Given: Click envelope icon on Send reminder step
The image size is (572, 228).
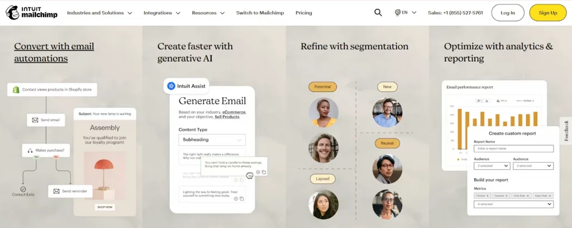Looking at the screenshot, I should tap(56, 191).
